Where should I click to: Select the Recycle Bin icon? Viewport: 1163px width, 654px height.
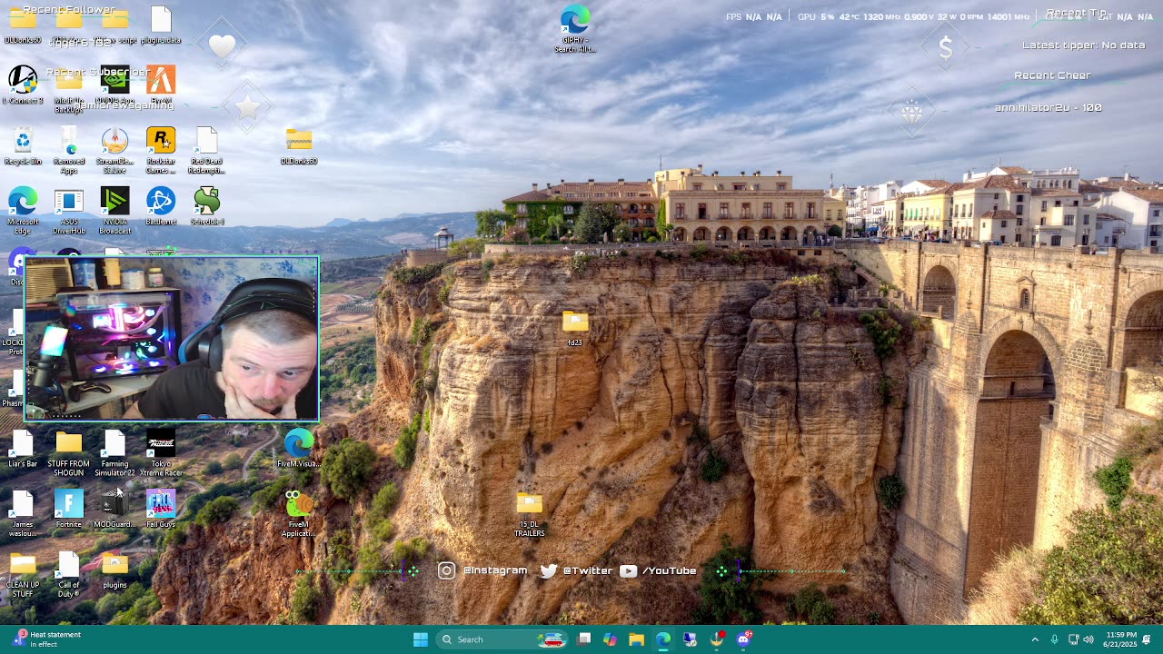pyautogui.click(x=23, y=145)
